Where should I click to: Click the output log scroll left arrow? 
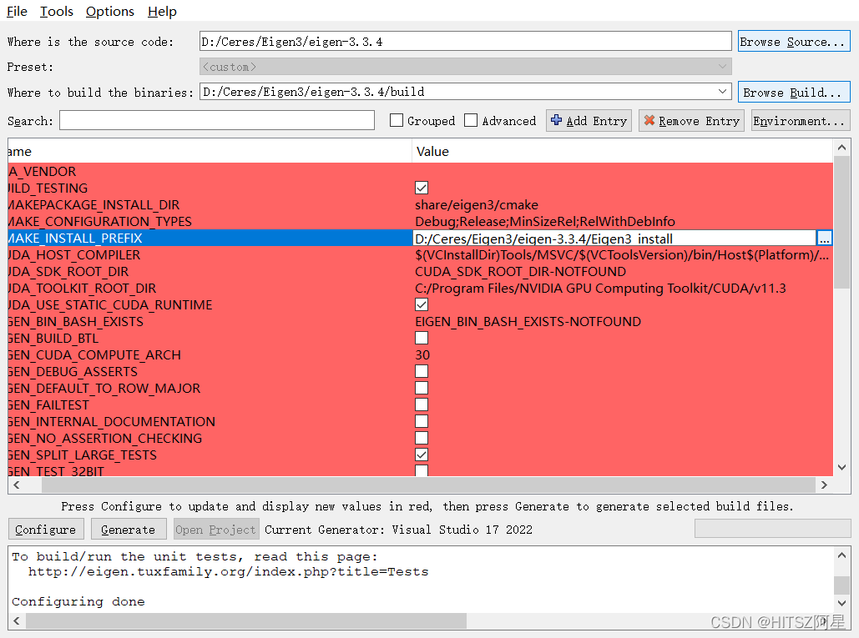tap(17, 621)
